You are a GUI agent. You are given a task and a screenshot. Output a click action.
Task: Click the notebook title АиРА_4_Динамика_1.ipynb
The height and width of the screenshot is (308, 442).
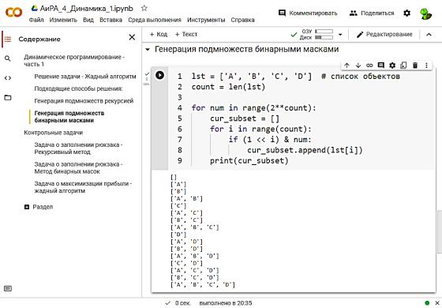point(87,8)
